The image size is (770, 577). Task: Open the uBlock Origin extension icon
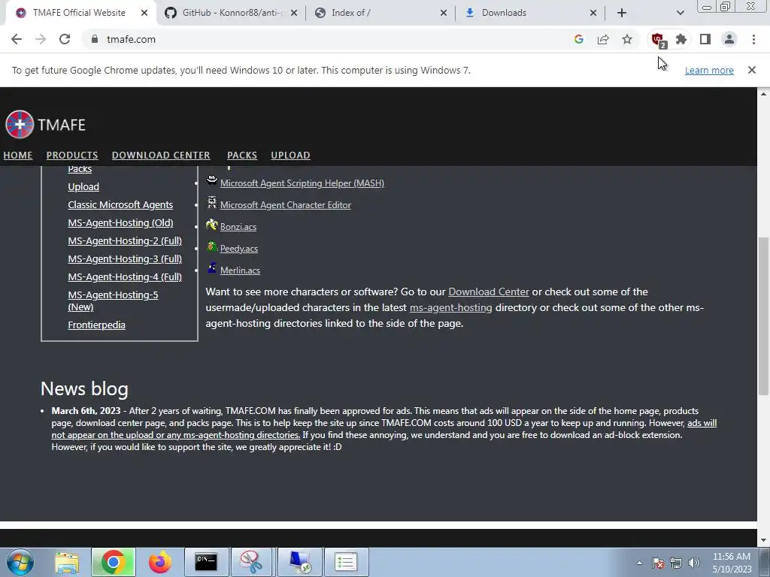658,40
